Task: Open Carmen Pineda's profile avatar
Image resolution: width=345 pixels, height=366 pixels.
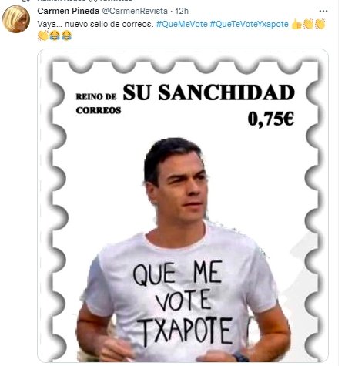Action: click(16, 19)
